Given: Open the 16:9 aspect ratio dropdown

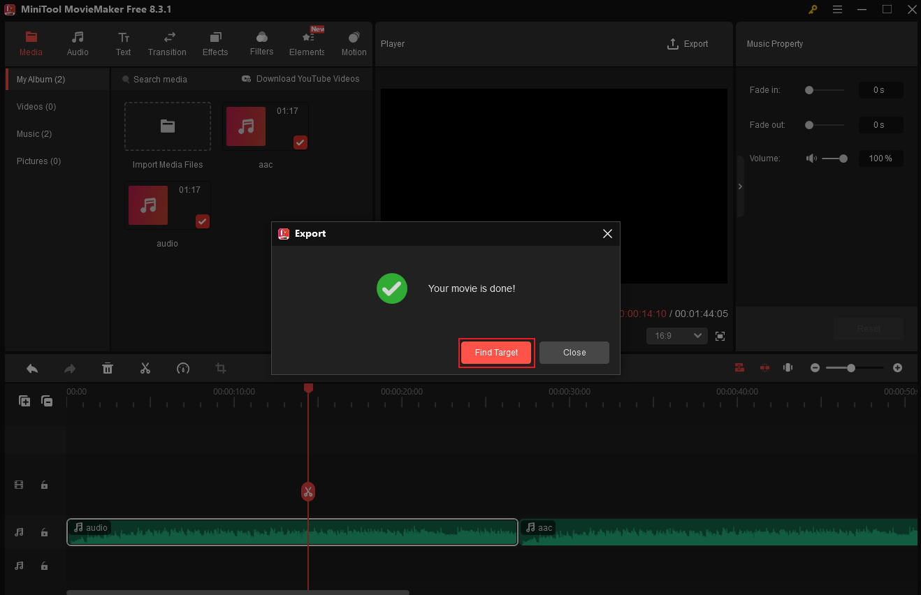Looking at the screenshot, I should coord(676,336).
